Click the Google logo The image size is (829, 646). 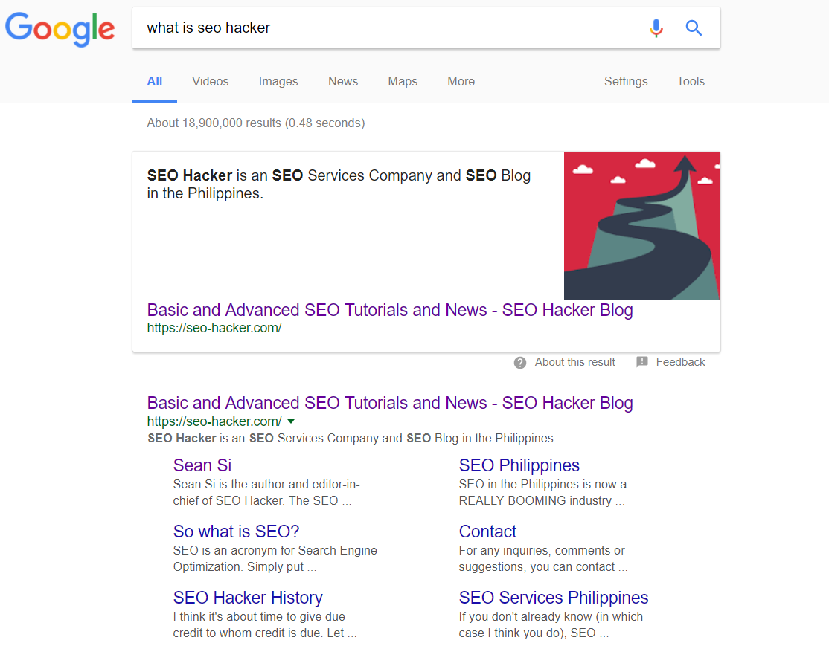click(60, 30)
